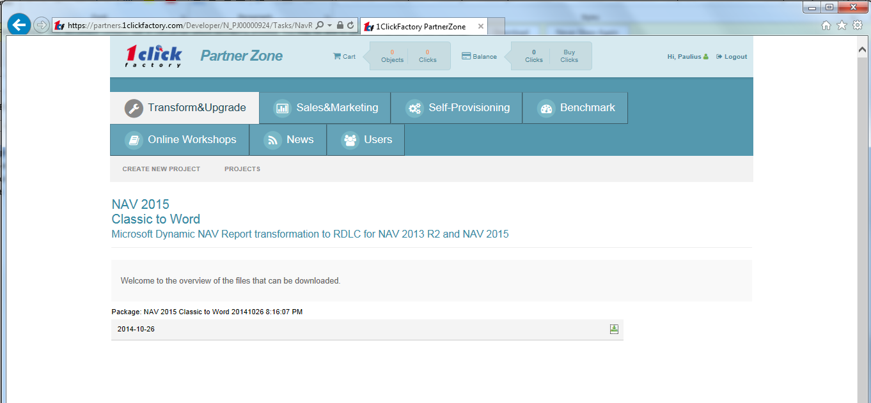Open the browser tools gear icon
The height and width of the screenshot is (403, 871).
857,25
